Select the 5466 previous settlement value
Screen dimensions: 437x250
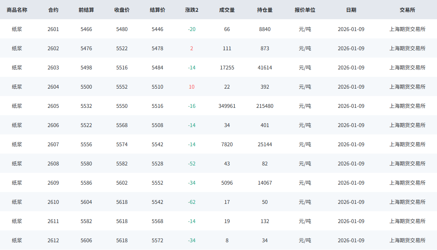[x=86, y=29]
